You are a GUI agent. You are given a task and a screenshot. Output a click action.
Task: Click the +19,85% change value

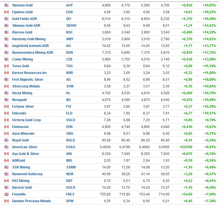point(209,5)
